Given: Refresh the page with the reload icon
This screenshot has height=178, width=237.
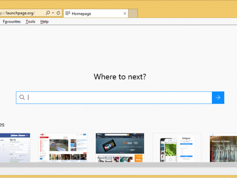Looking at the screenshot, I should tap(58, 13).
